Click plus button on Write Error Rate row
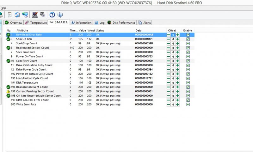 [178, 104]
